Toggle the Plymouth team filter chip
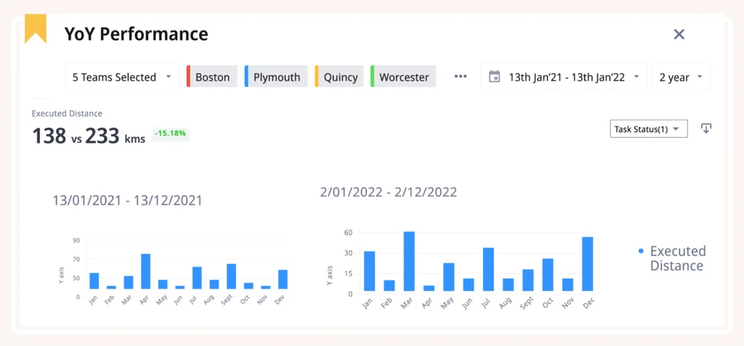Image resolution: width=744 pixels, height=346 pixels. pyautogui.click(x=276, y=77)
